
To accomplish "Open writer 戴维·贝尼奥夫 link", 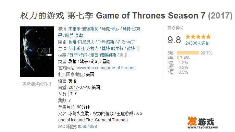I will coord(82,42).
